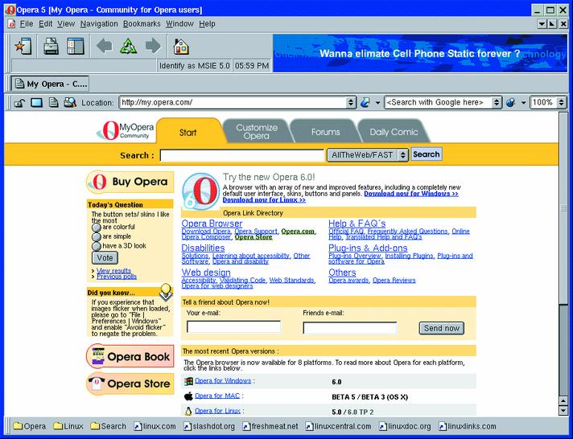The height and width of the screenshot is (439, 573).
Task: Click the new window star icon
Action: tap(23, 46)
